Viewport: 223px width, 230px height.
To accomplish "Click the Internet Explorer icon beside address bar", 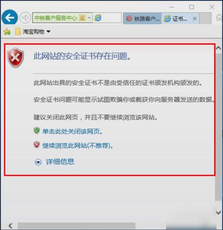I will pyautogui.click(x=98, y=18).
